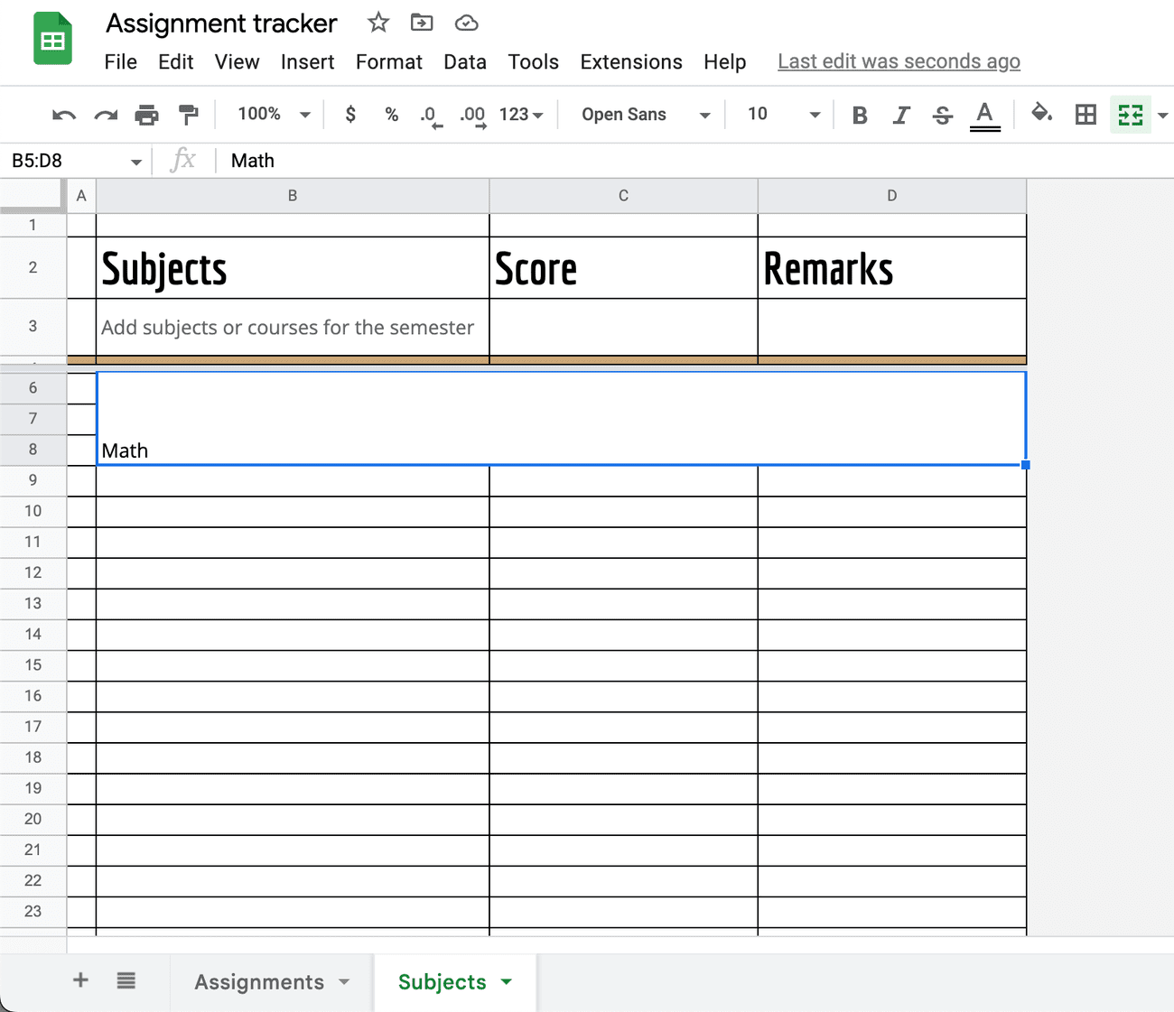
Task: Select the paint format tool
Action: coord(188,115)
